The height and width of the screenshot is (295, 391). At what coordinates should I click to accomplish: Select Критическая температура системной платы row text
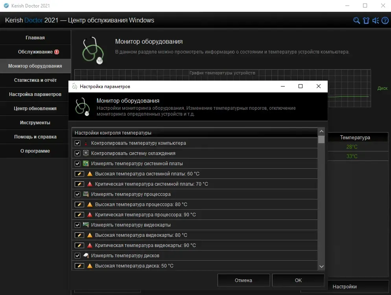pyautogui.click(x=151, y=184)
